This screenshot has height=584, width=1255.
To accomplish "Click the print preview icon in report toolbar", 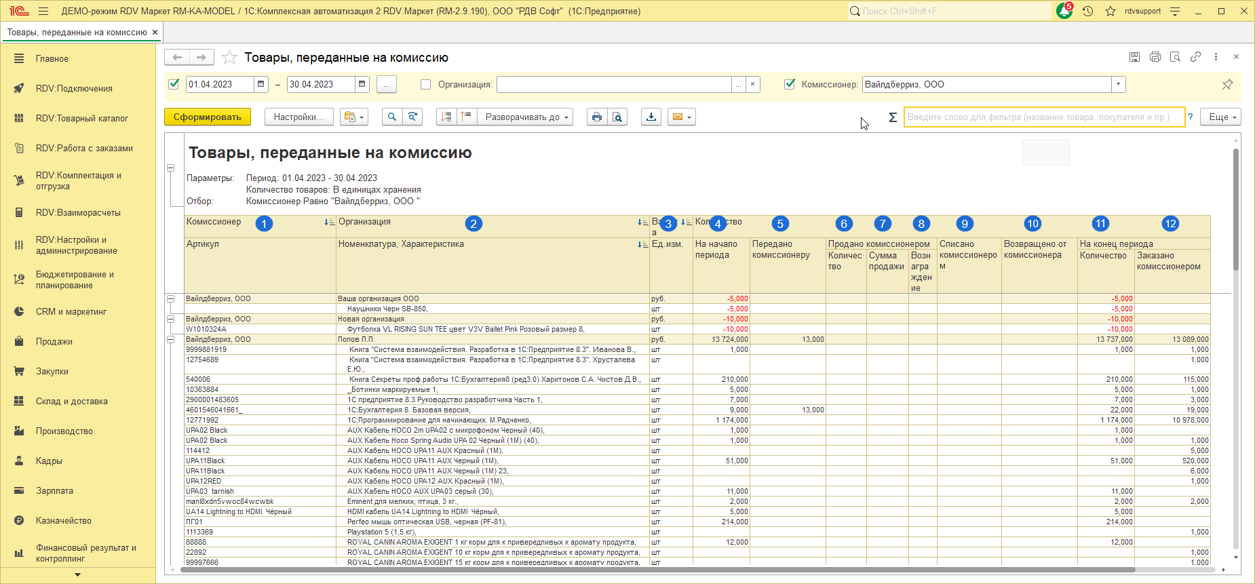I will pyautogui.click(x=617, y=117).
